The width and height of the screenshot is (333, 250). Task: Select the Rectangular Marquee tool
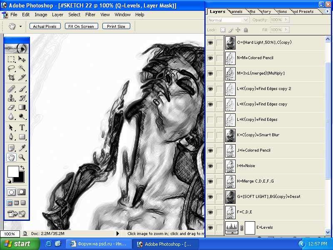click(11, 59)
